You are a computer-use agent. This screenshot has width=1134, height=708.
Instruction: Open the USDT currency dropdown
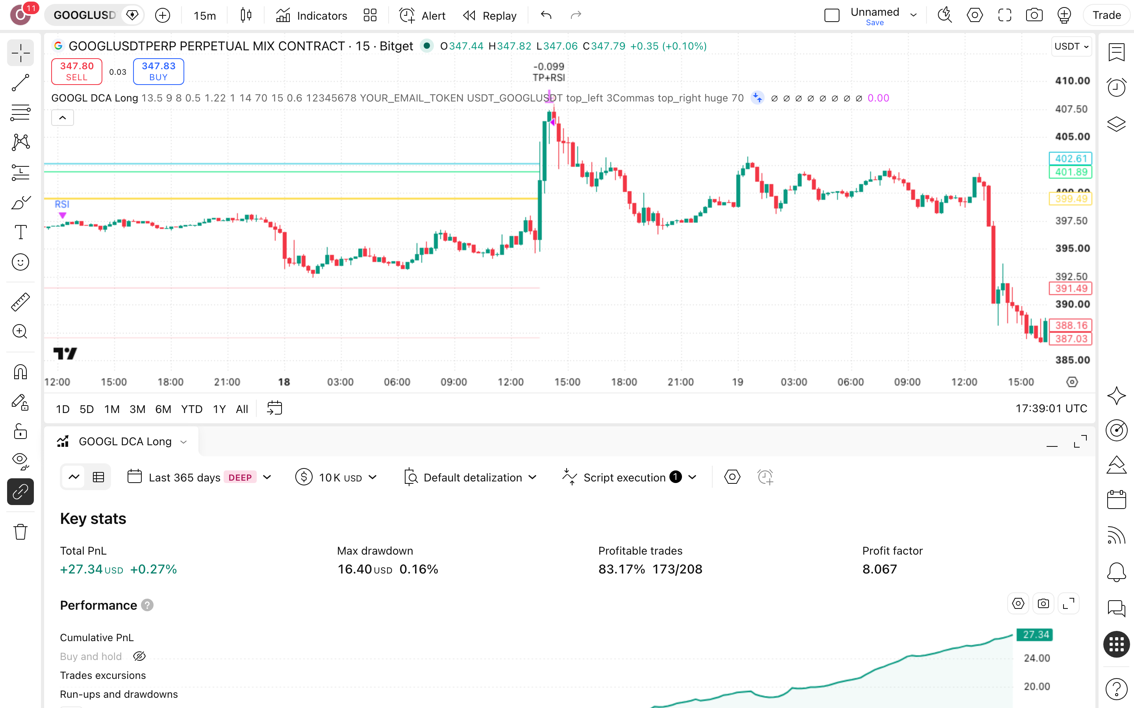tap(1071, 46)
